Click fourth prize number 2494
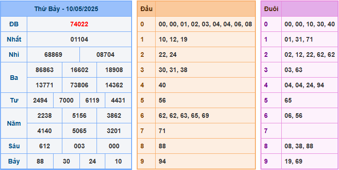The height and width of the screenshot is (170, 339). coord(40,100)
